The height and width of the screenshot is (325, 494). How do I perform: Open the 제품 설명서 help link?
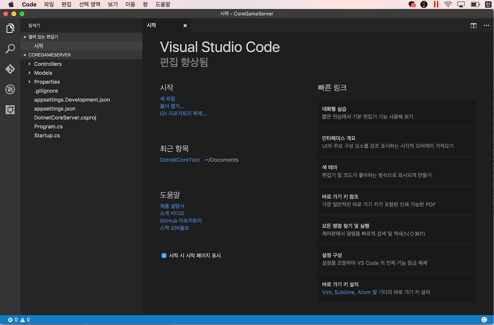pos(172,206)
